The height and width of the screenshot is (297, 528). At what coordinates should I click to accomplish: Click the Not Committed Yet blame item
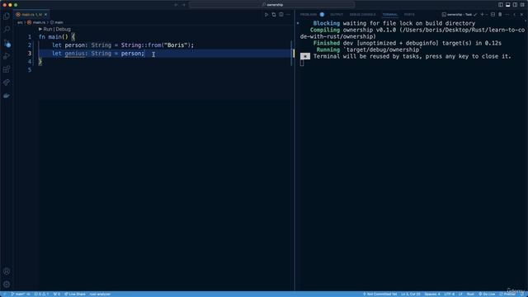pyautogui.click(x=379, y=294)
